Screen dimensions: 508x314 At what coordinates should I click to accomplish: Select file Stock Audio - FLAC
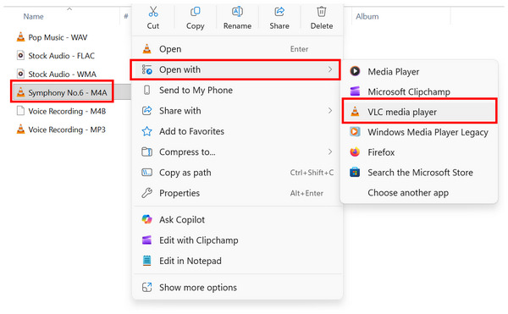pyautogui.click(x=62, y=56)
